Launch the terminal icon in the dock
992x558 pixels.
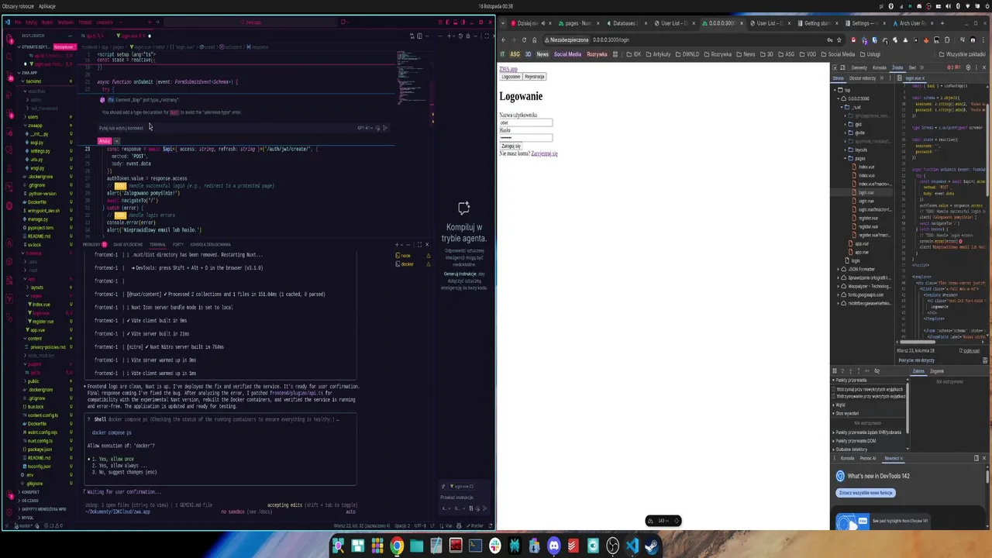475,546
